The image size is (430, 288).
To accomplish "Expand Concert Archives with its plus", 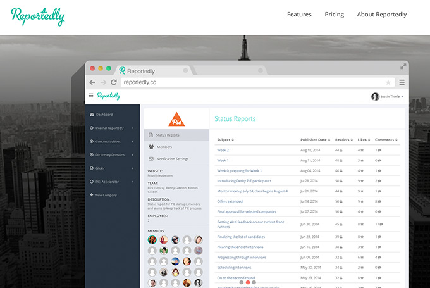I will point(132,141).
